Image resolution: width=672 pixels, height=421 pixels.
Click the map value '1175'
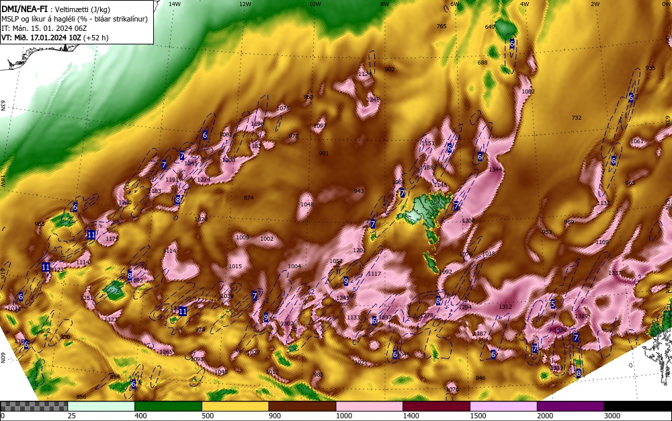[x=112, y=239]
